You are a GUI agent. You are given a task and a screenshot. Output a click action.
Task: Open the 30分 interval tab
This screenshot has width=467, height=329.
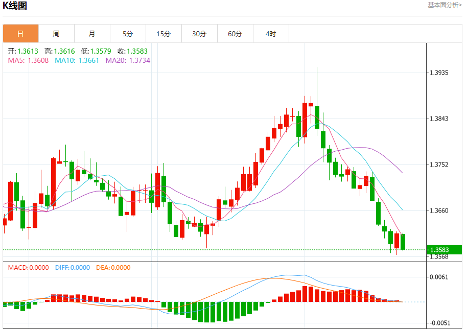click(x=199, y=34)
